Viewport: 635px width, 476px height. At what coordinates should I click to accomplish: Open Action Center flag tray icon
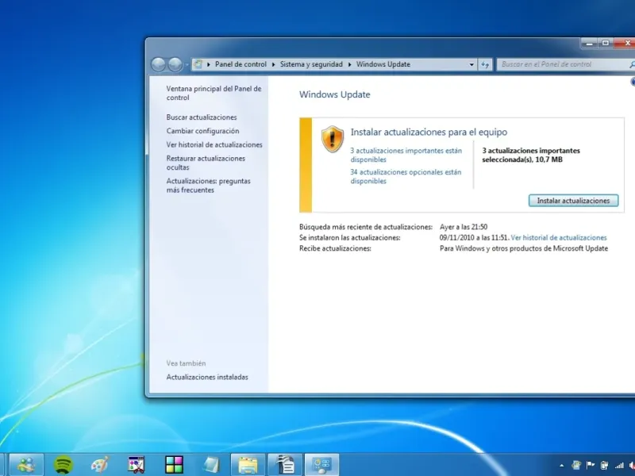(591, 465)
